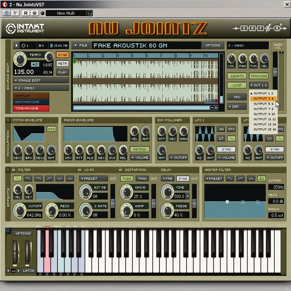Select the peak filter shape icon
The image size is (291, 291).
70,178
